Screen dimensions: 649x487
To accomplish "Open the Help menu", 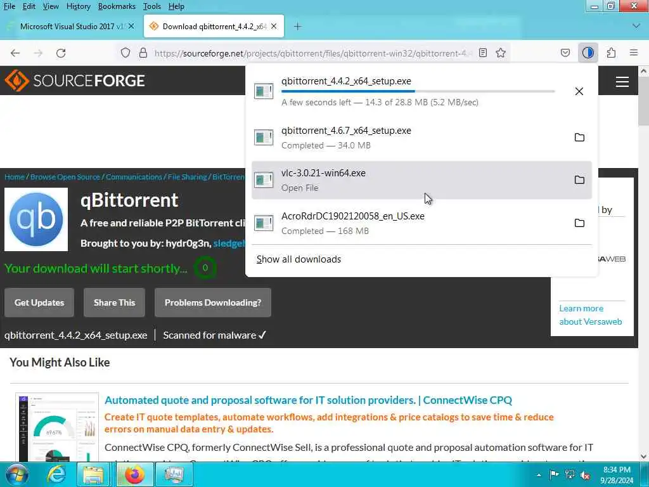I will tap(176, 6).
